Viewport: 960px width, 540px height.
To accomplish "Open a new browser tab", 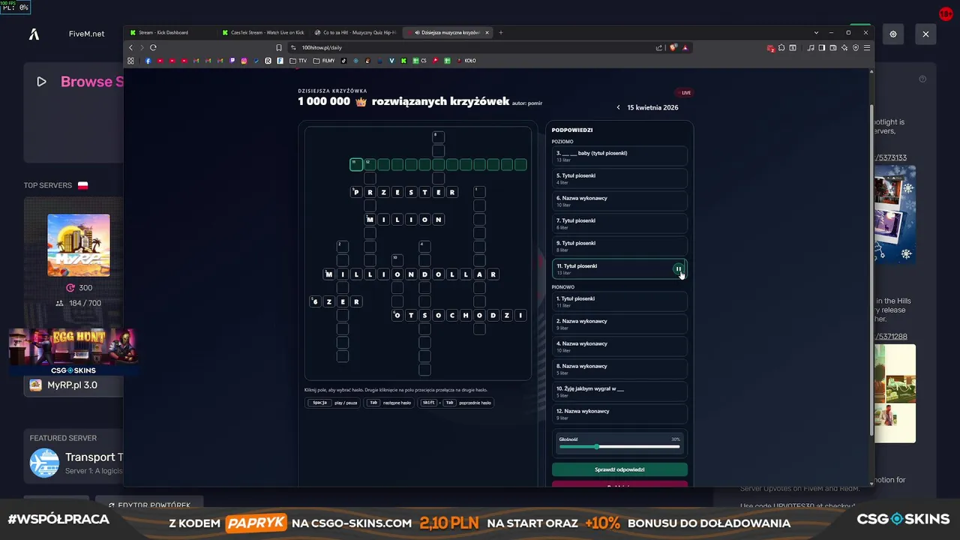I will point(501,32).
